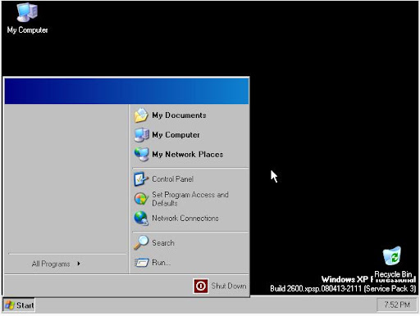
Task: Launch Run... label
Action: coord(161,263)
